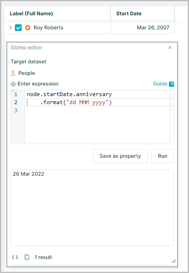Click the Roy Roberts name label
189x273 pixels.
49,28
